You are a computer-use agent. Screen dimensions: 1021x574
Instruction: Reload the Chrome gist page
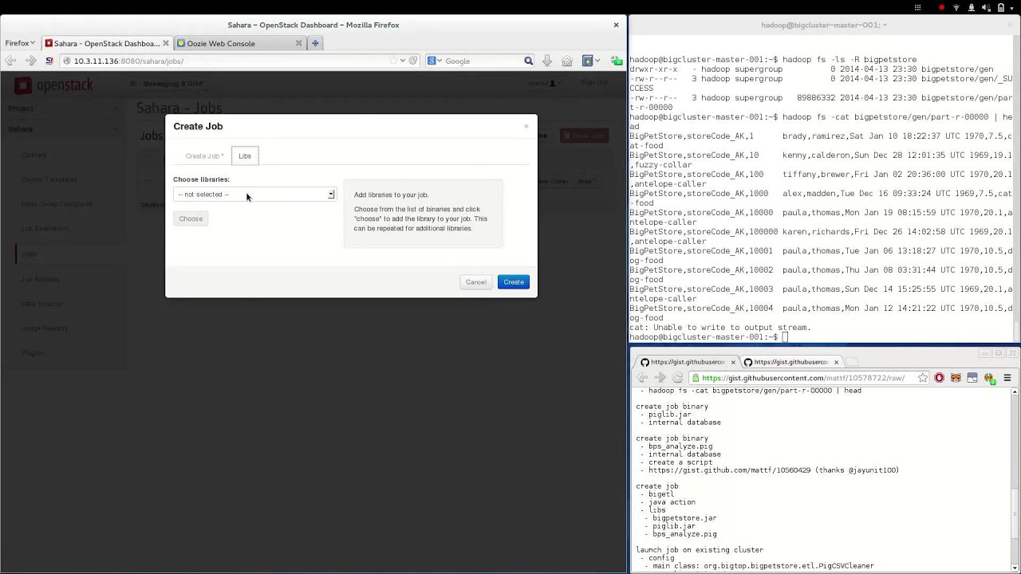click(677, 378)
